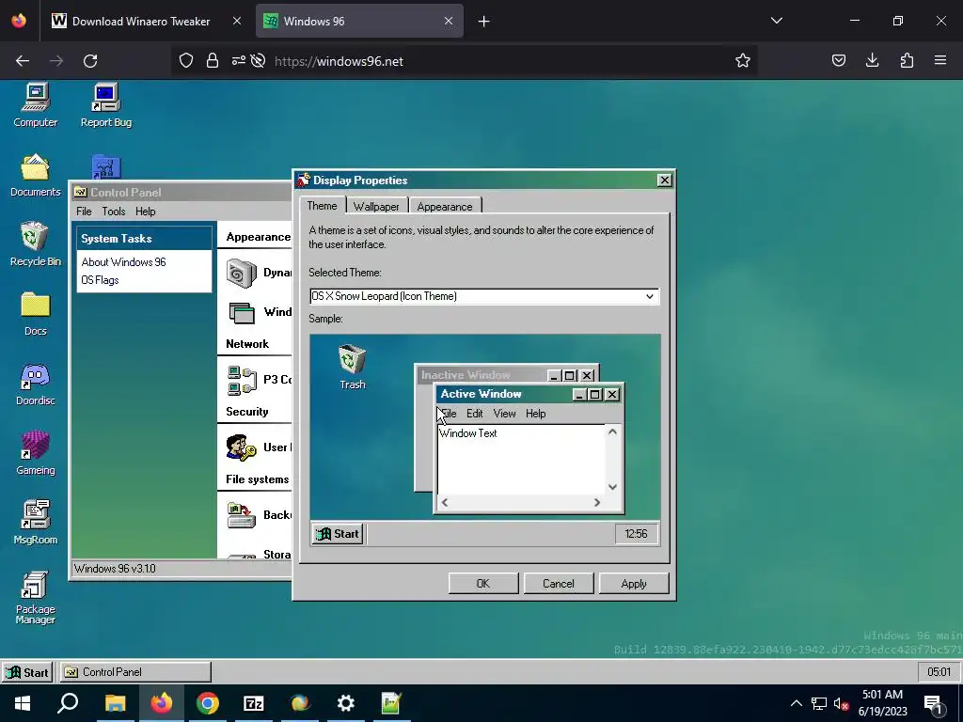Click the Windows appearance icon in Control Panel

click(x=242, y=312)
